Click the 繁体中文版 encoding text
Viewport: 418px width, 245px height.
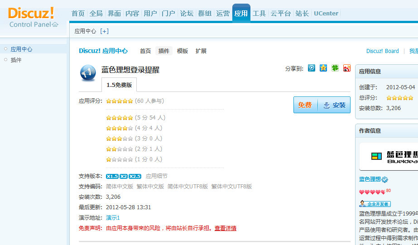[x=150, y=187]
